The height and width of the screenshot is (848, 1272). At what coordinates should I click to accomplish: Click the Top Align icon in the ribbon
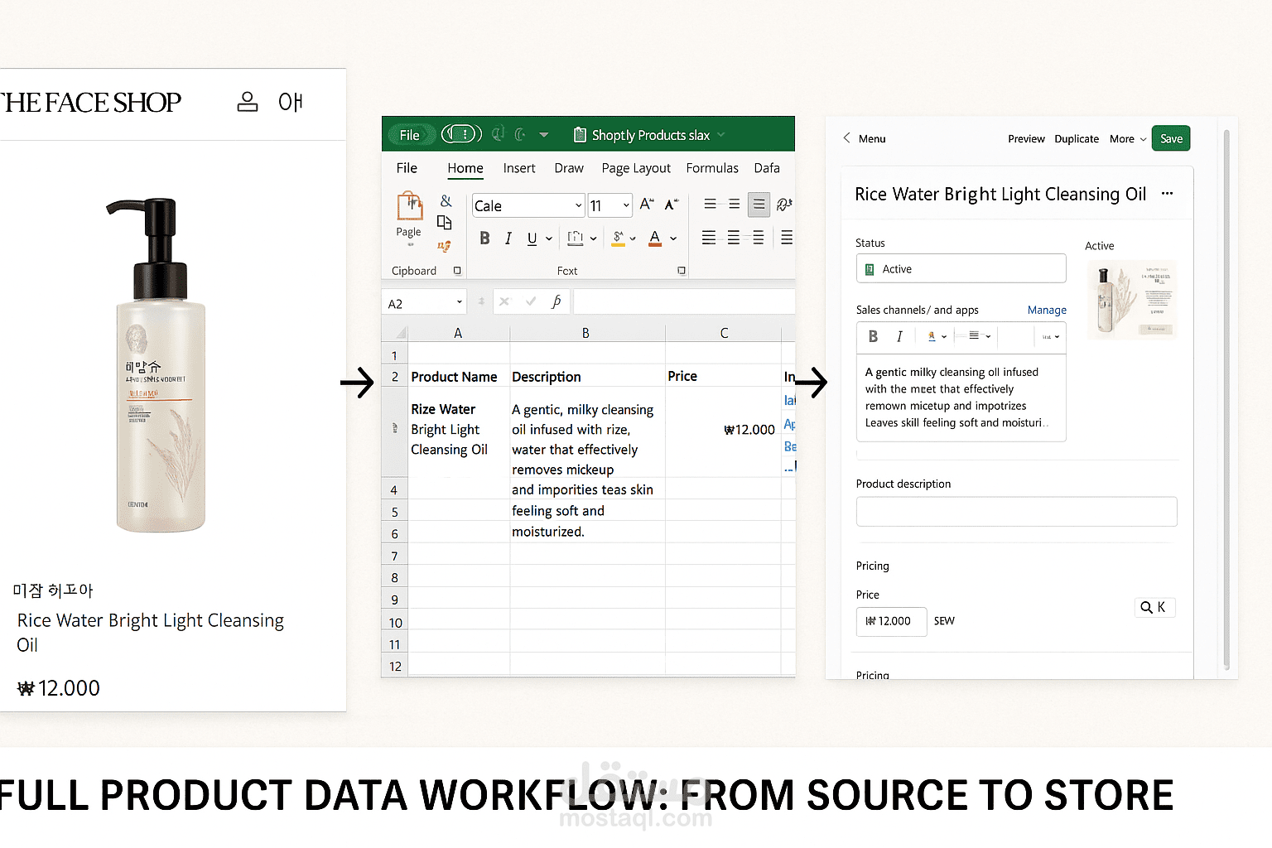(710, 204)
